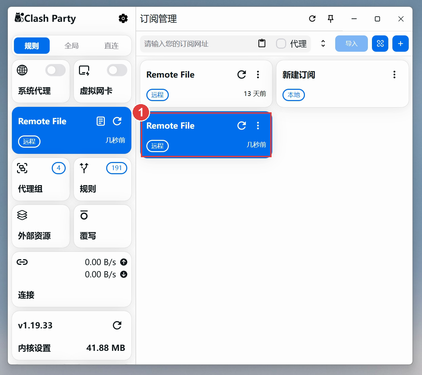
Task: Click the 远程 tag on 13 天前 card
Action: click(157, 95)
